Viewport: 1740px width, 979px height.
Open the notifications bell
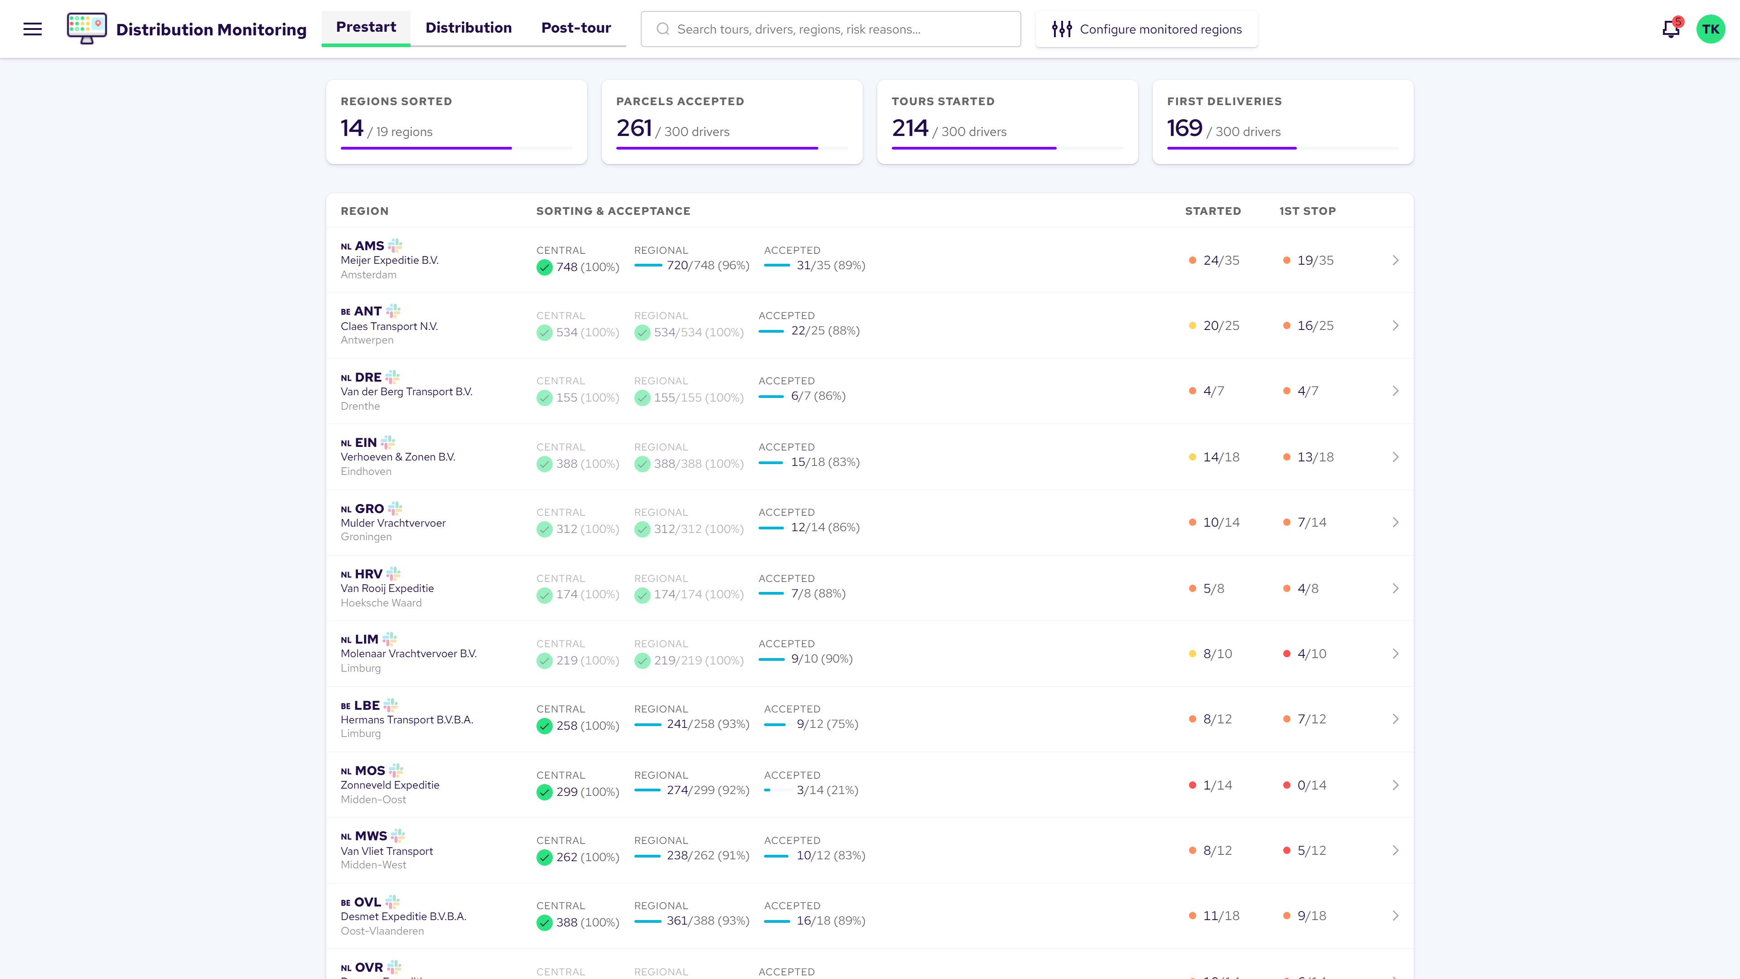tap(1671, 29)
